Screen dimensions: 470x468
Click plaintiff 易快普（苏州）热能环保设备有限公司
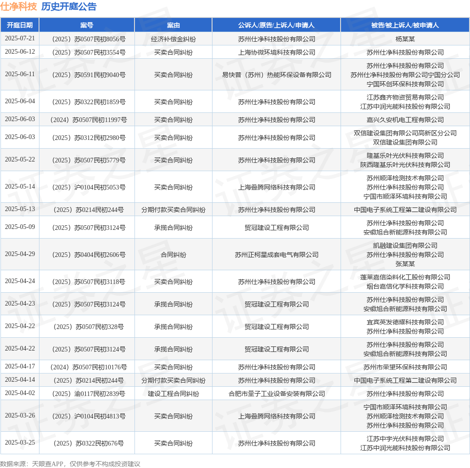(x=276, y=75)
